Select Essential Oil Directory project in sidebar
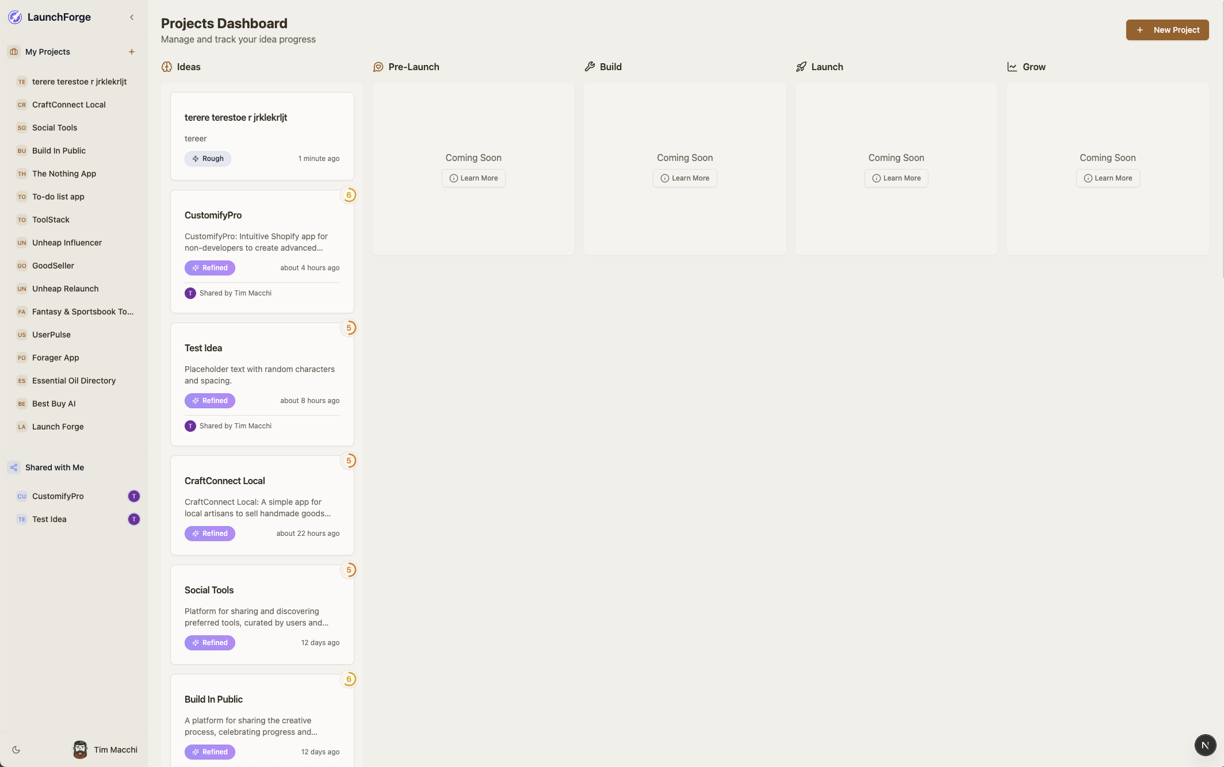The image size is (1224, 767). point(74,381)
